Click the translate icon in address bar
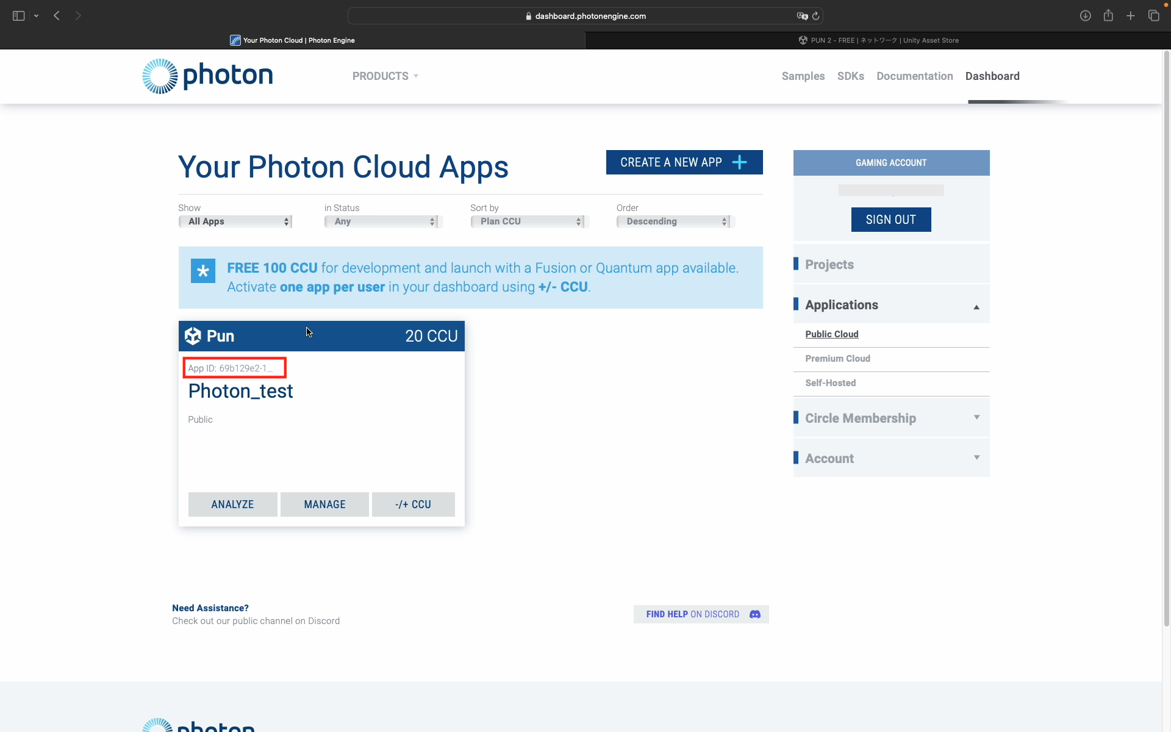The image size is (1171, 732). (802, 16)
